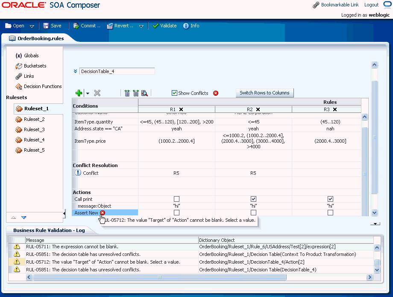The width and height of the screenshot is (393, 297).
Task: Click the gap analysis table icon
Action: (127, 93)
